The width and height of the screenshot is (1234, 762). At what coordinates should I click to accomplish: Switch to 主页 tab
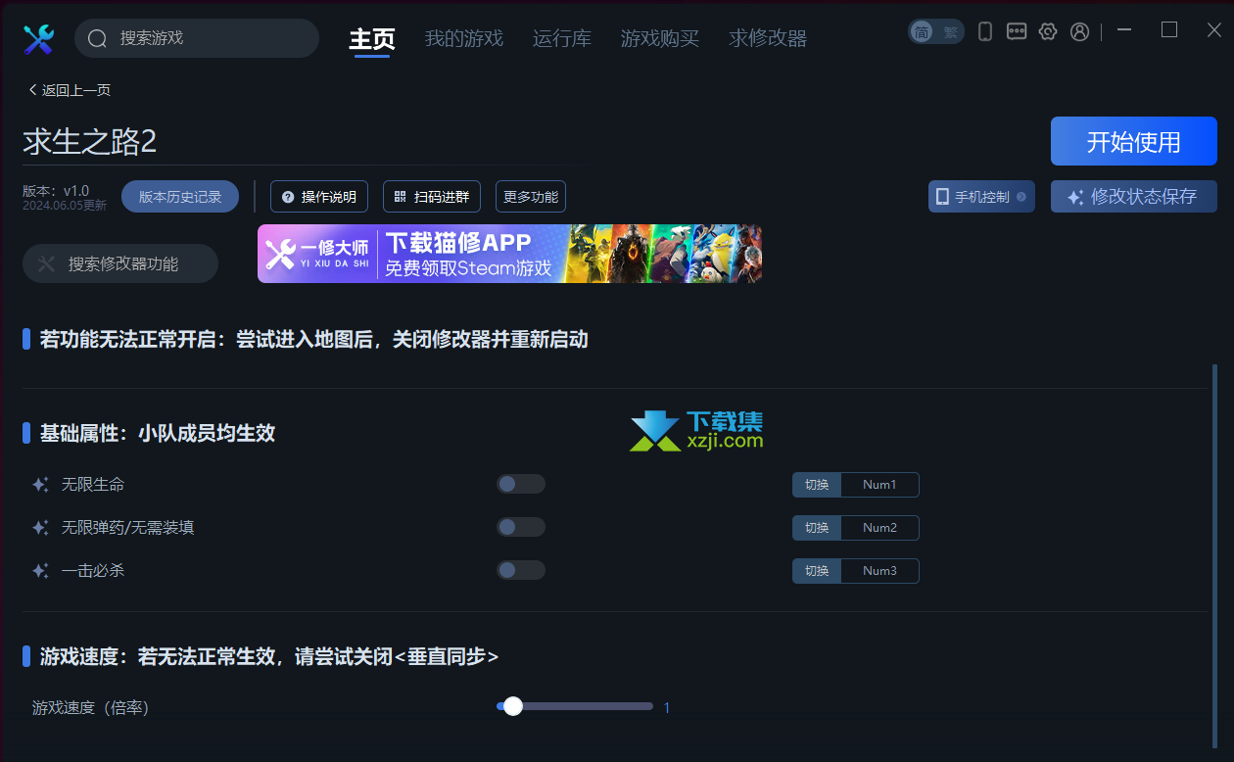click(372, 39)
